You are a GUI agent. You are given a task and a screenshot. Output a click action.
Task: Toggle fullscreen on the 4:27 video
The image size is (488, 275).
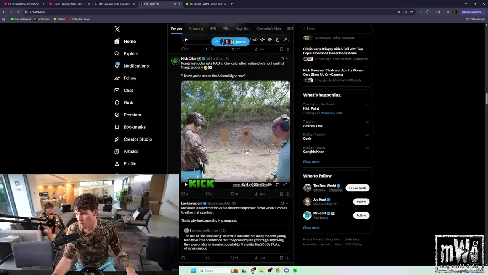(x=285, y=40)
